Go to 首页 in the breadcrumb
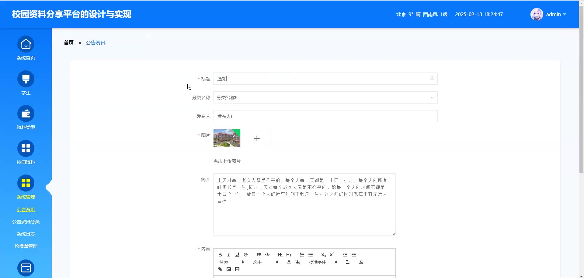The width and height of the screenshot is (584, 278). click(69, 43)
